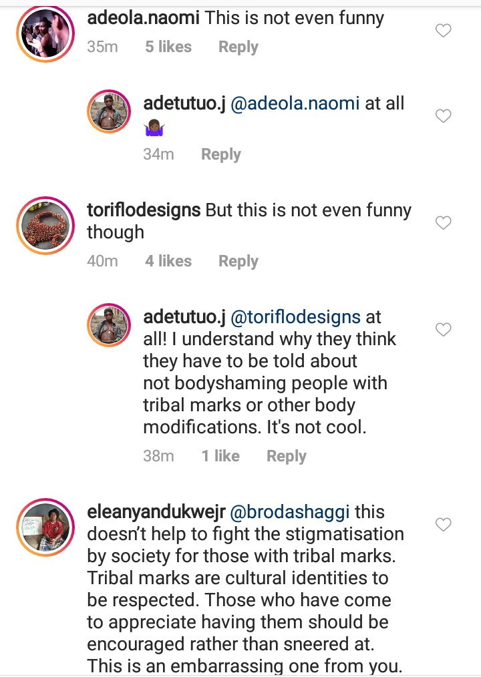The width and height of the screenshot is (481, 677).
Task: Show the 1 like on adetutuo.j's reply
Action: pyautogui.click(x=220, y=456)
